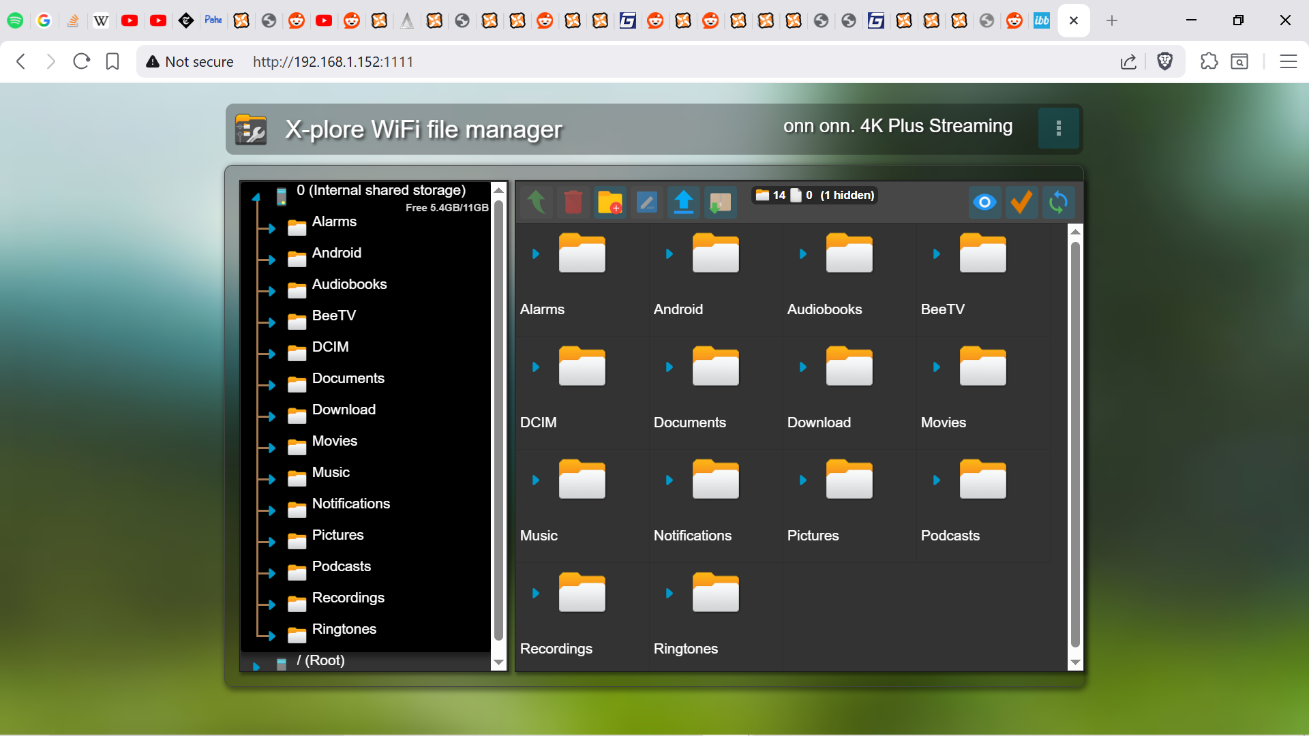The width and height of the screenshot is (1309, 736).
Task: Open the Android folder in grid
Action: [x=715, y=253]
